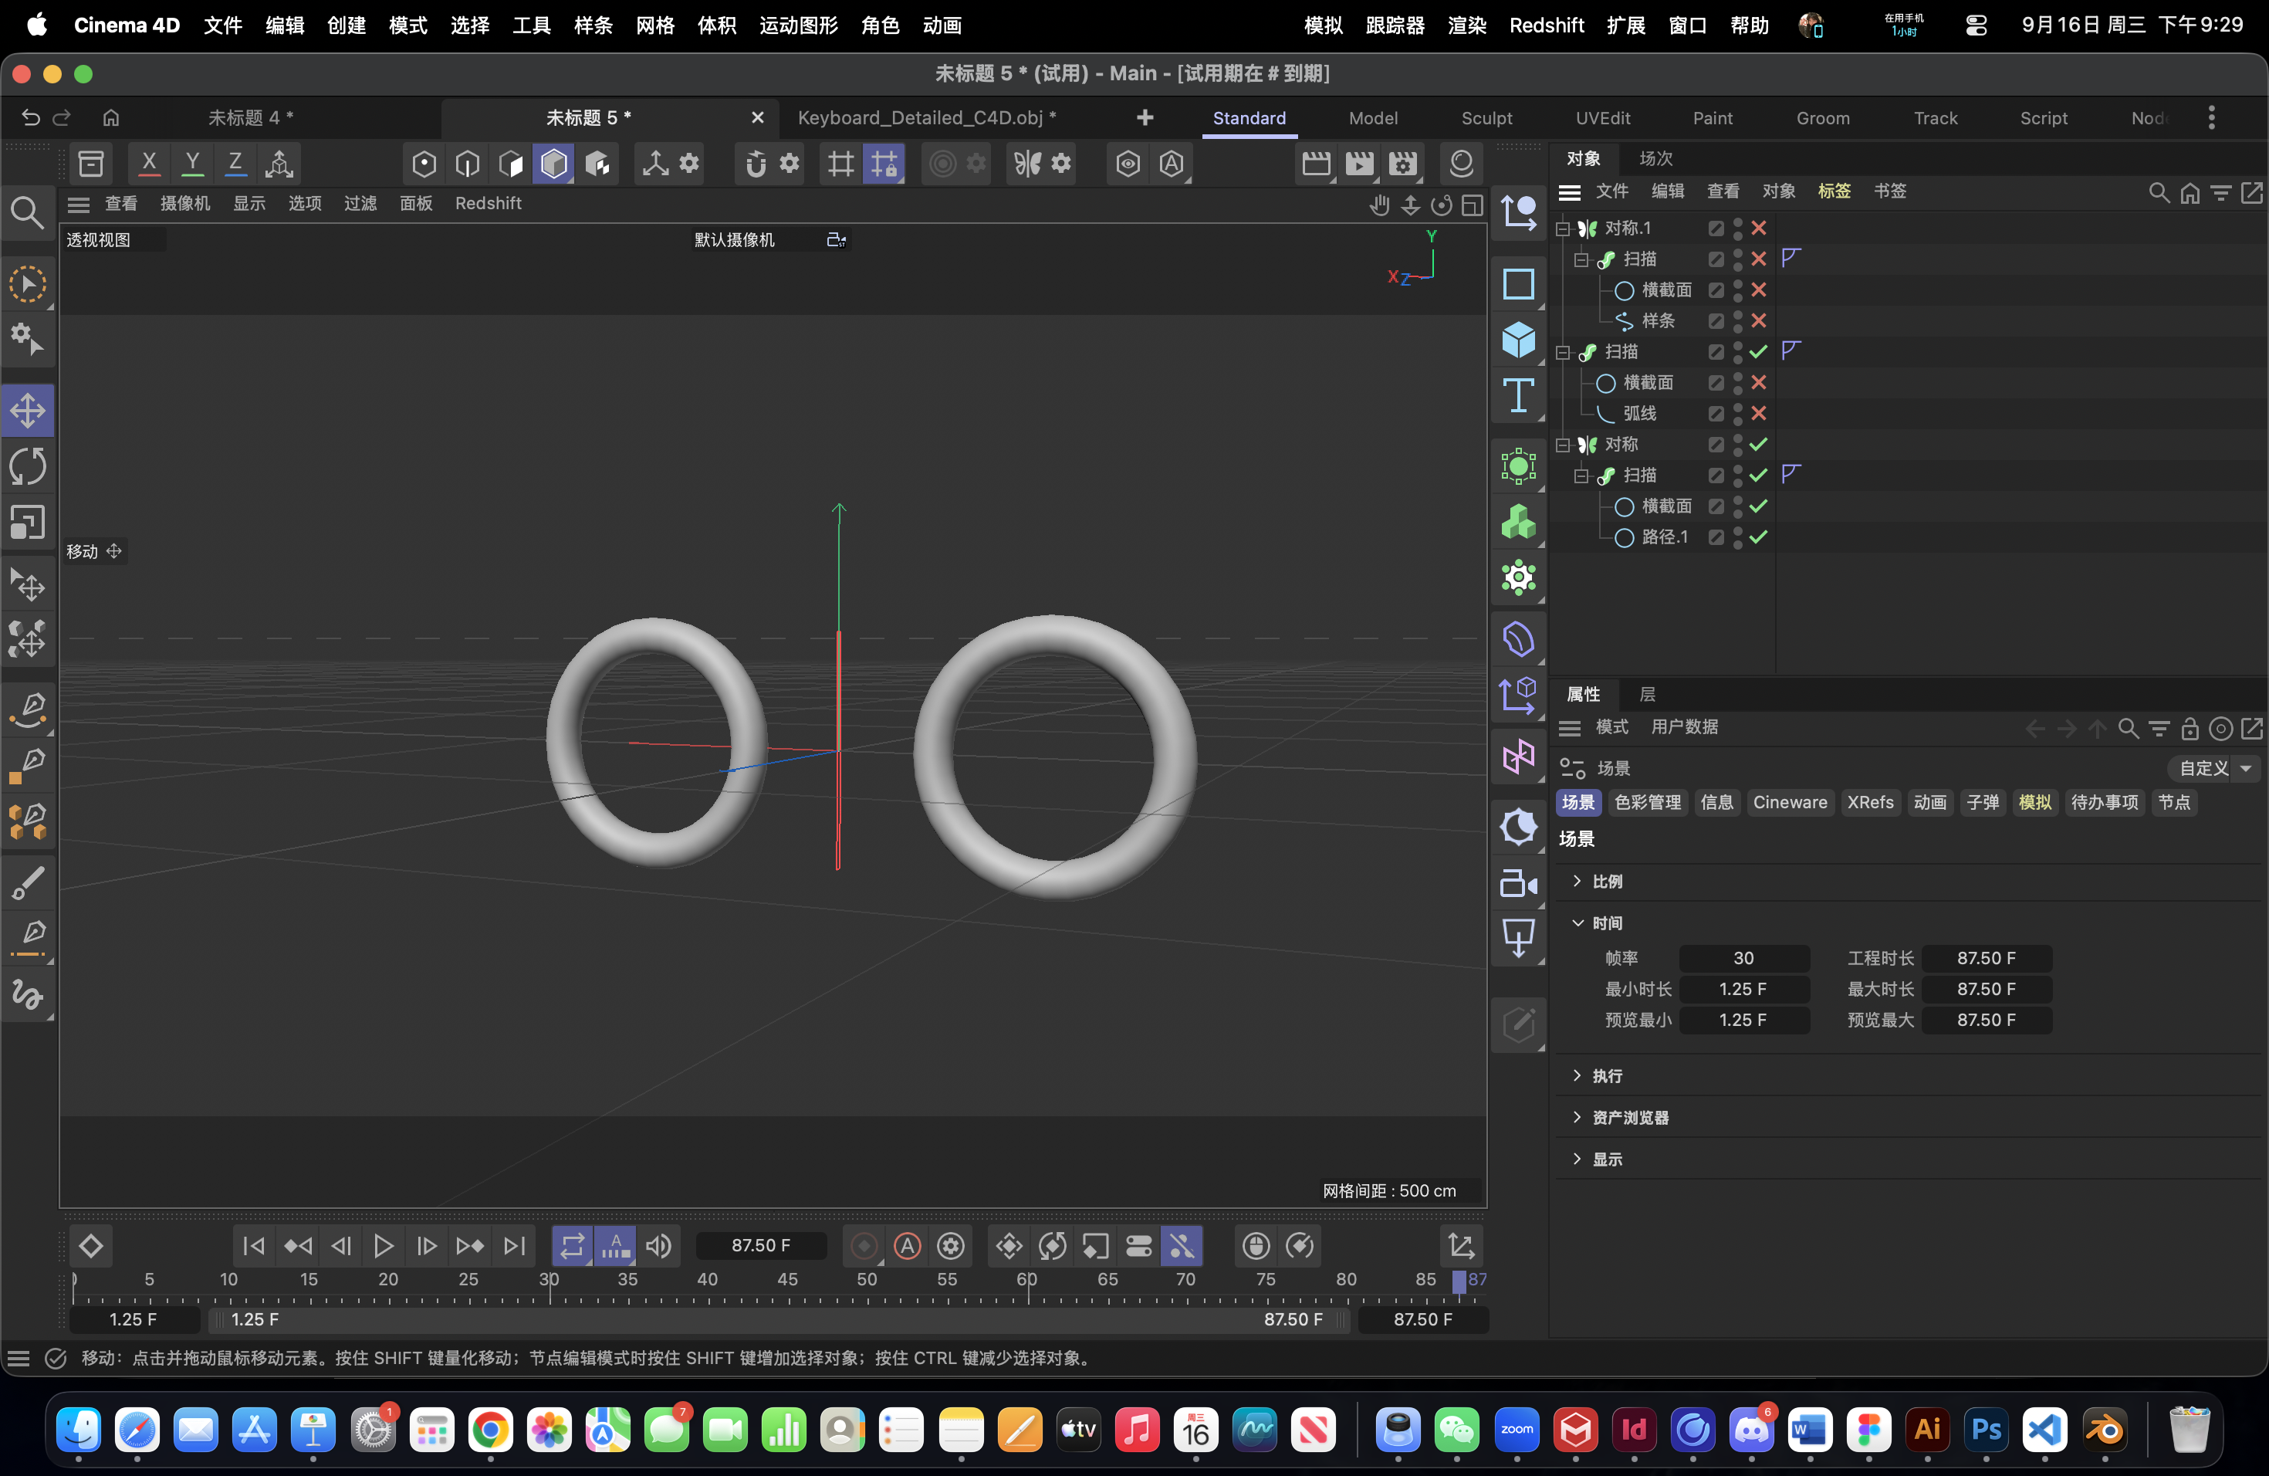The image size is (2269, 1476).
Task: Toggle loop playback in timeline
Action: 572,1245
